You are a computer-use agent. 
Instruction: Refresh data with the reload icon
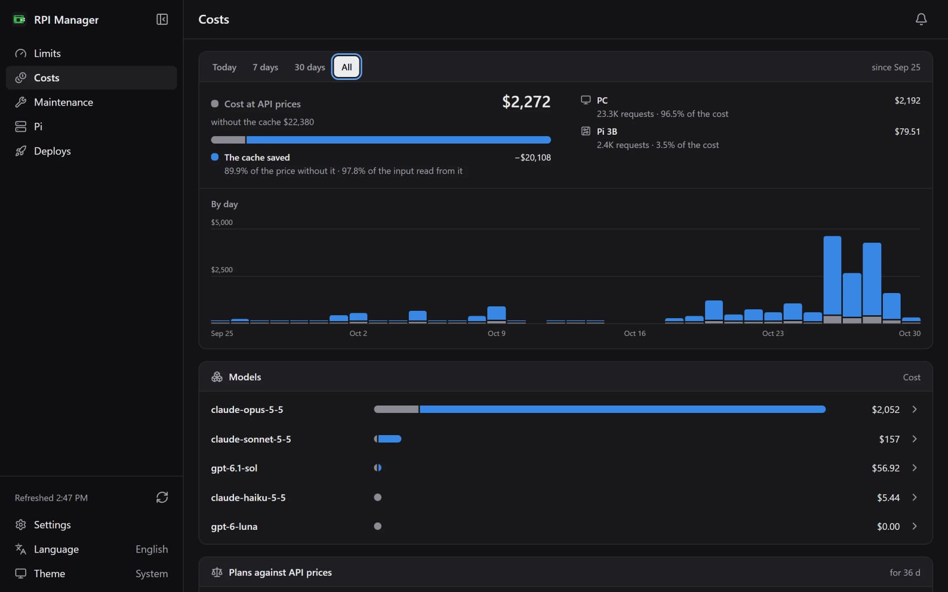pyautogui.click(x=162, y=497)
